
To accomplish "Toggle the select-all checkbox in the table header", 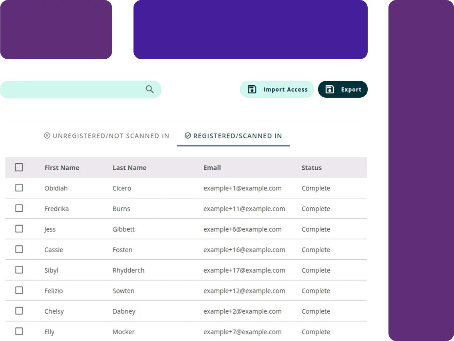I will (x=19, y=167).
